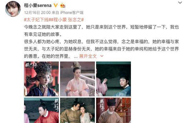Open photo of woman in pink robe

click(x=78, y=79)
